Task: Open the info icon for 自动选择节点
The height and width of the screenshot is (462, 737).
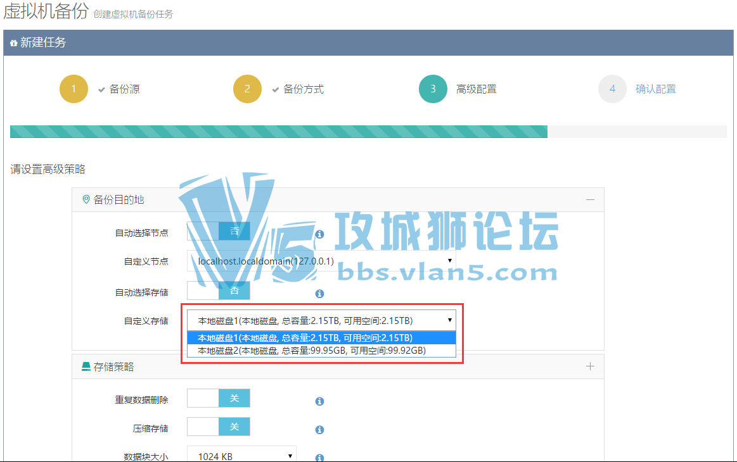Action: [x=319, y=234]
